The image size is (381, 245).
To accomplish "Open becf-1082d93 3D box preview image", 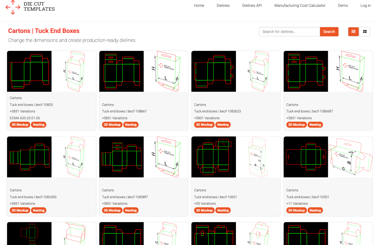I will click(x=74, y=157).
